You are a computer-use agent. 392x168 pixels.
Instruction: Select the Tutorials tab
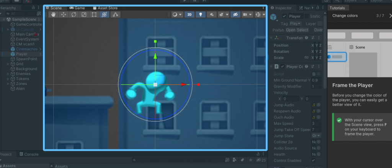pyautogui.click(x=337, y=8)
